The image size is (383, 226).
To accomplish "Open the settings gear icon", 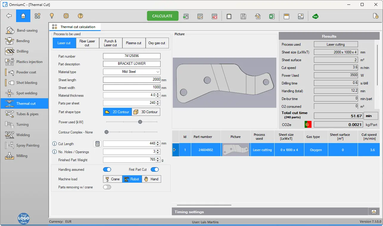I will point(66,16).
